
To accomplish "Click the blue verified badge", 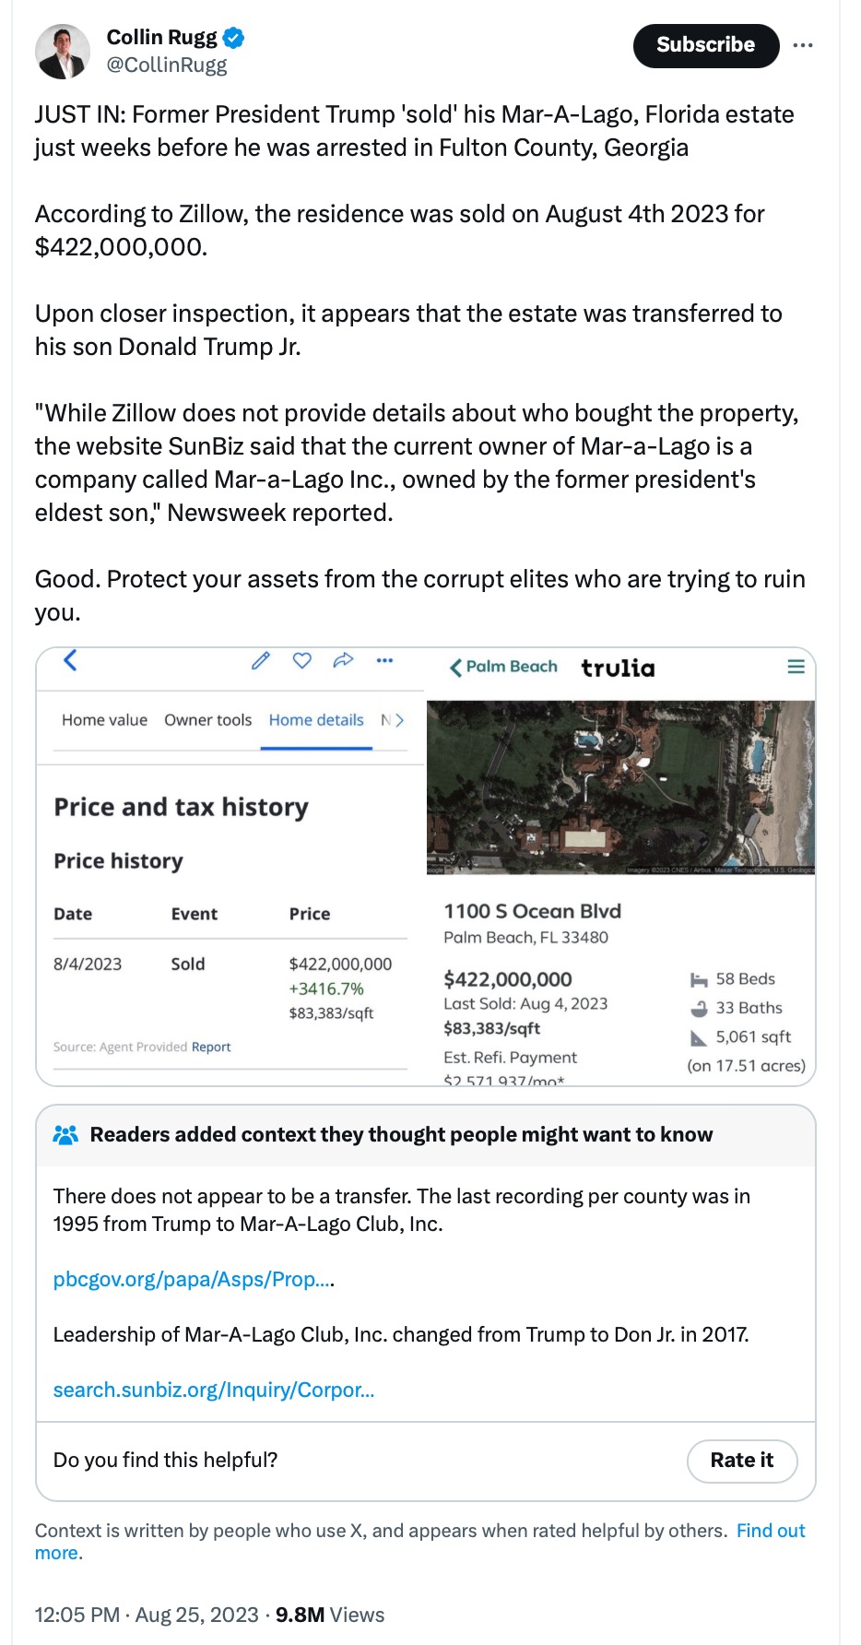I will [234, 38].
